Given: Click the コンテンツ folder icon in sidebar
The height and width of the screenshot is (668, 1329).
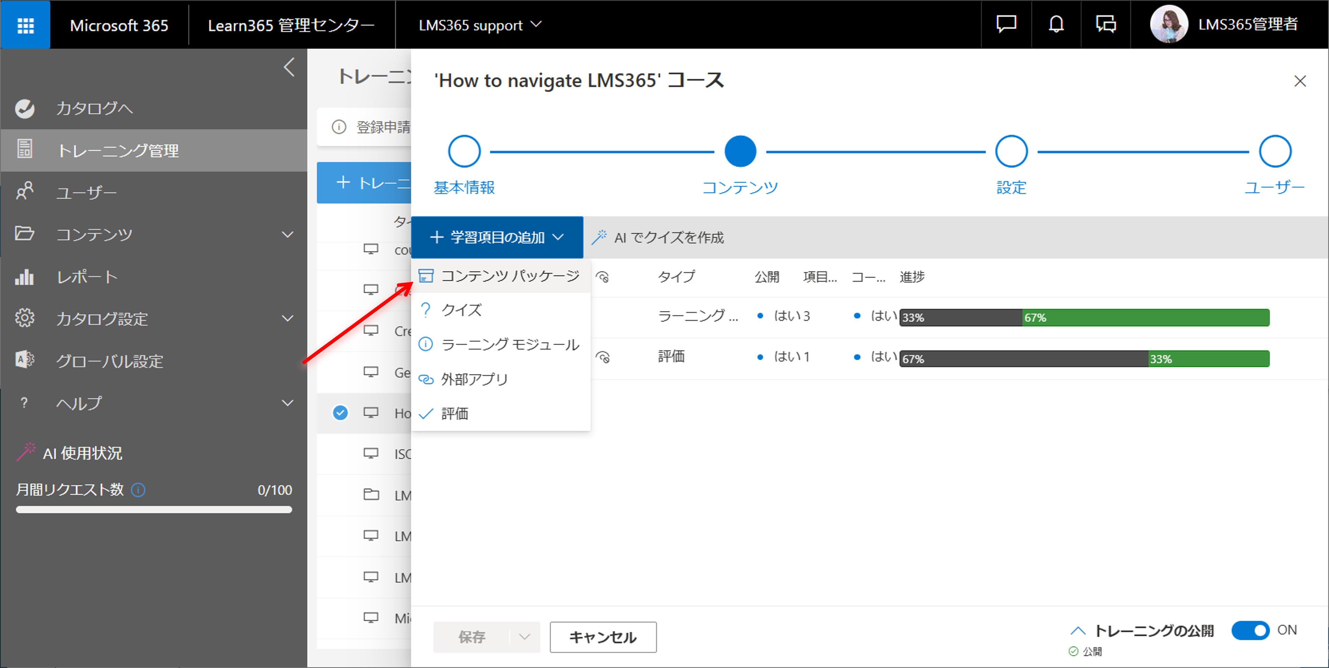Looking at the screenshot, I should click(25, 234).
